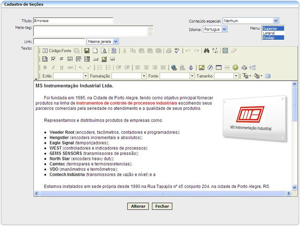The image size is (300, 226).
Task: Click the Copy icon
Action: click(x=133, y=51)
